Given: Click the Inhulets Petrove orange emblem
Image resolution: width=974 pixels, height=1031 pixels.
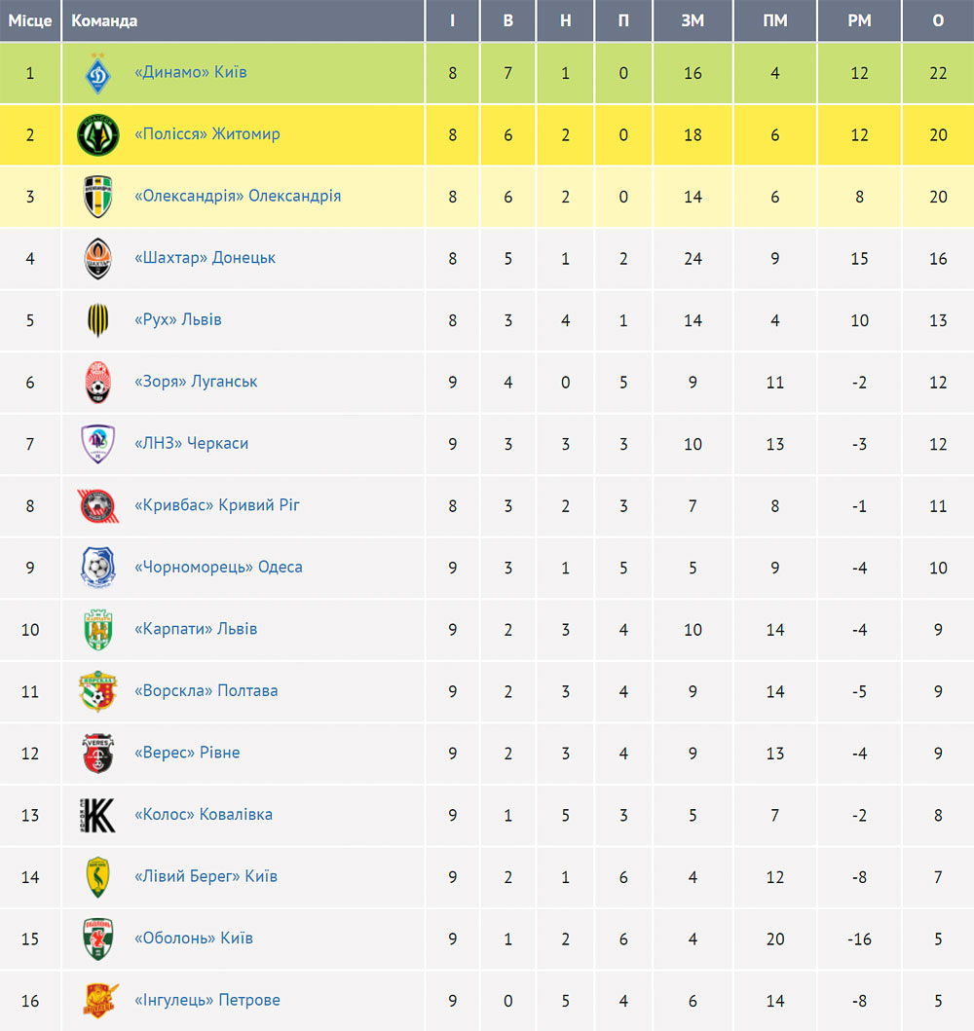Looking at the screenshot, I should pos(100,1001).
